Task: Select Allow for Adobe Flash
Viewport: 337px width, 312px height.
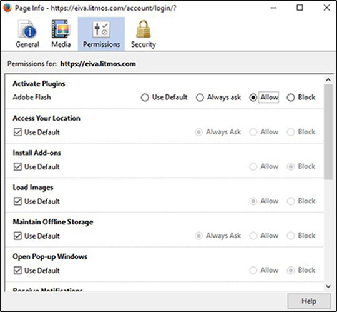Action: click(x=253, y=98)
